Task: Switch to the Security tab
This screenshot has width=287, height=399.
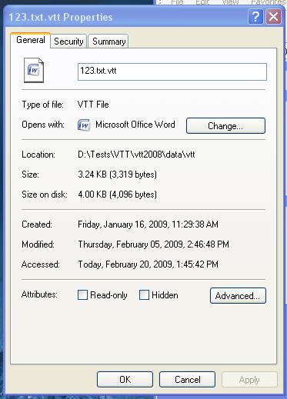Action: [68, 42]
